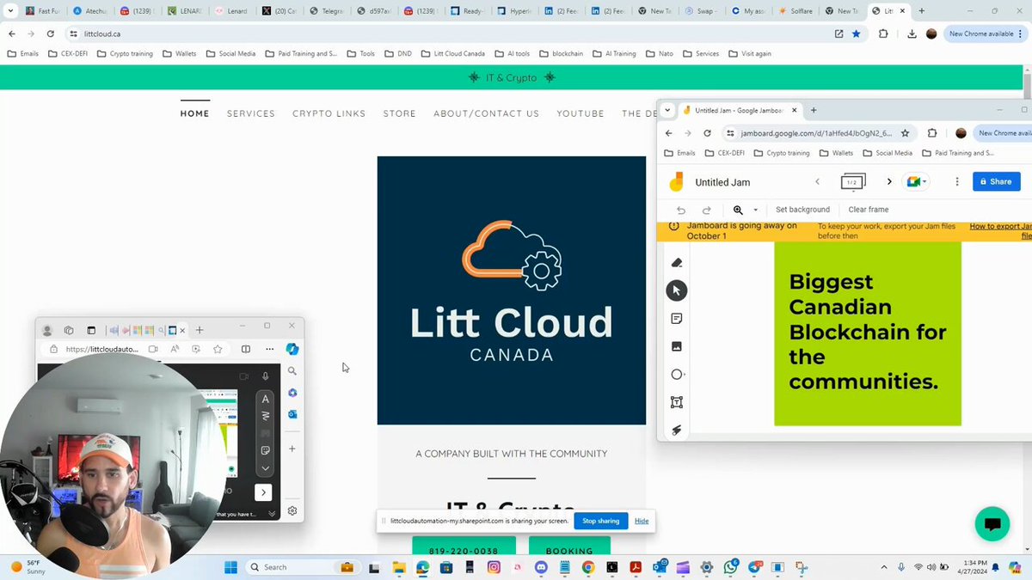Open the Copilot icon in the Edge window
Screen dimensions: 1032x580
coord(292,349)
